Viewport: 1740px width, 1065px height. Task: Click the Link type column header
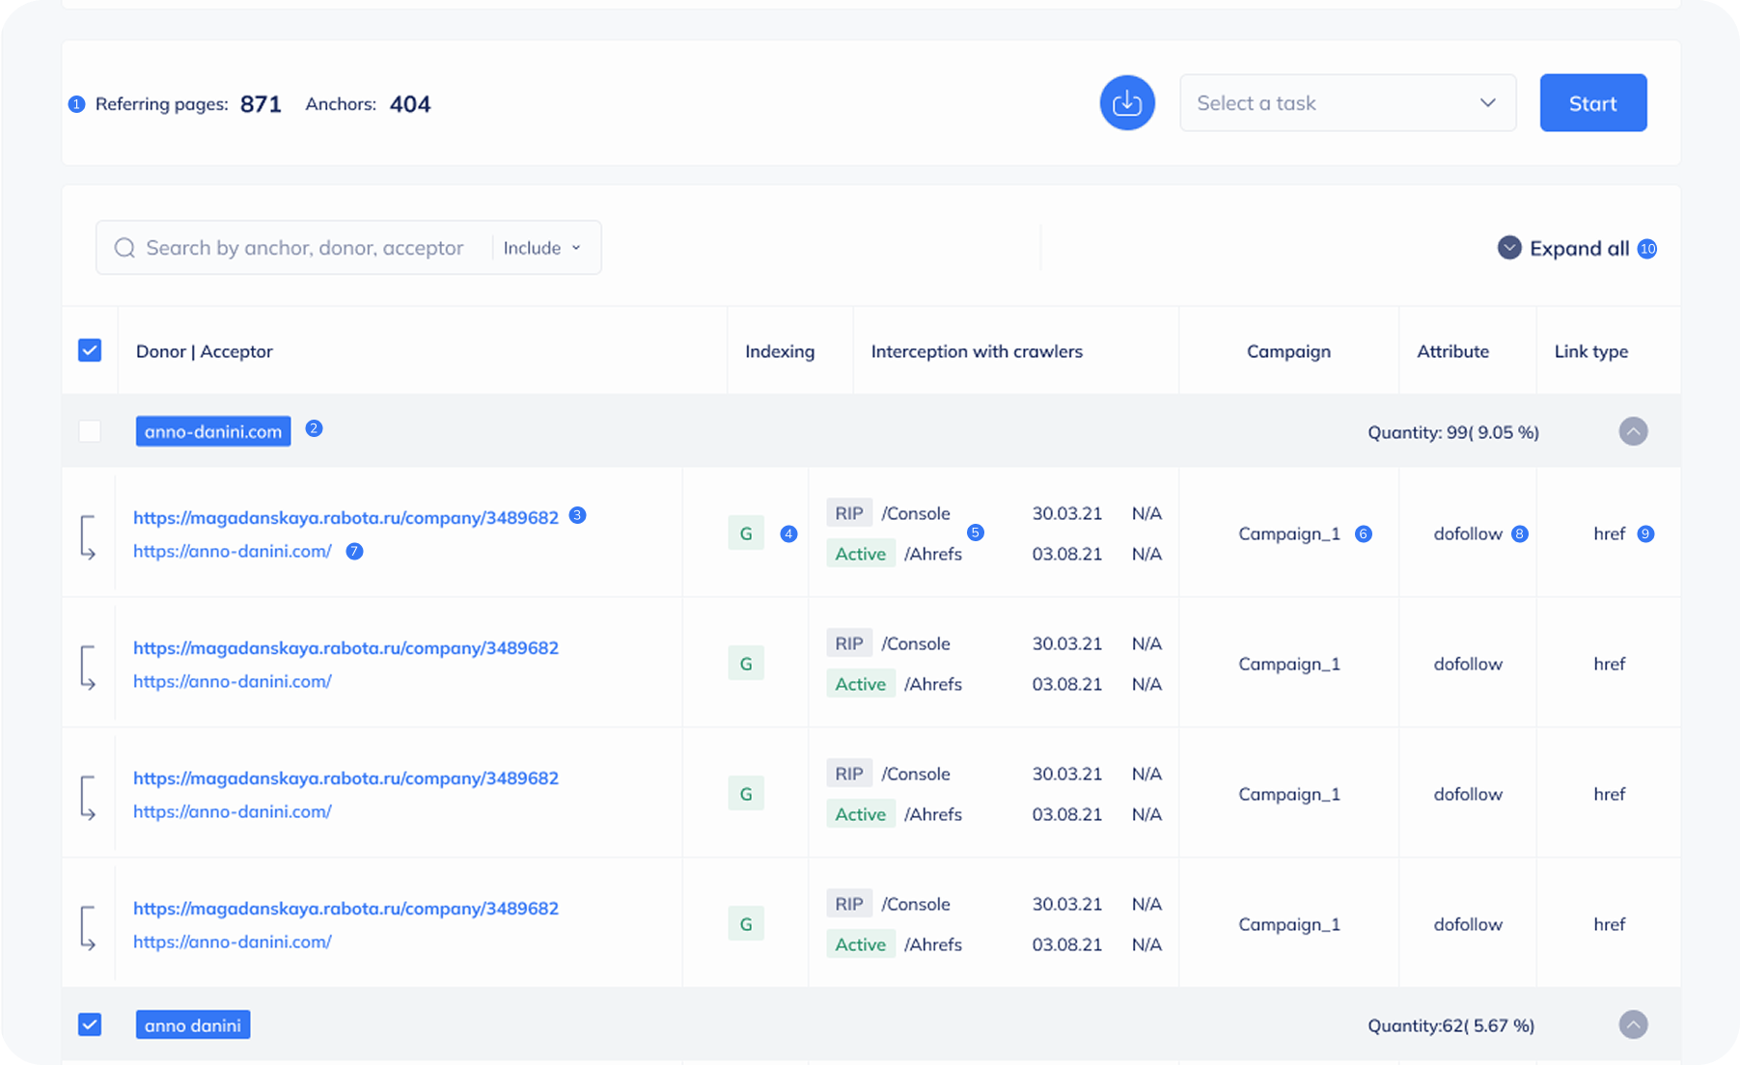1591,351
